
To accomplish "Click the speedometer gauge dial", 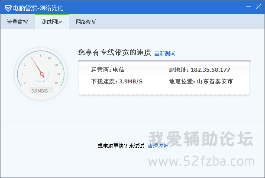I will coord(41,74).
